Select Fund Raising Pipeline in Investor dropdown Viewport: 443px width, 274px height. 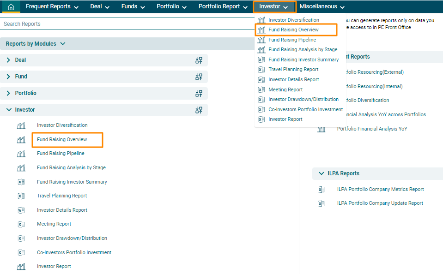(292, 40)
